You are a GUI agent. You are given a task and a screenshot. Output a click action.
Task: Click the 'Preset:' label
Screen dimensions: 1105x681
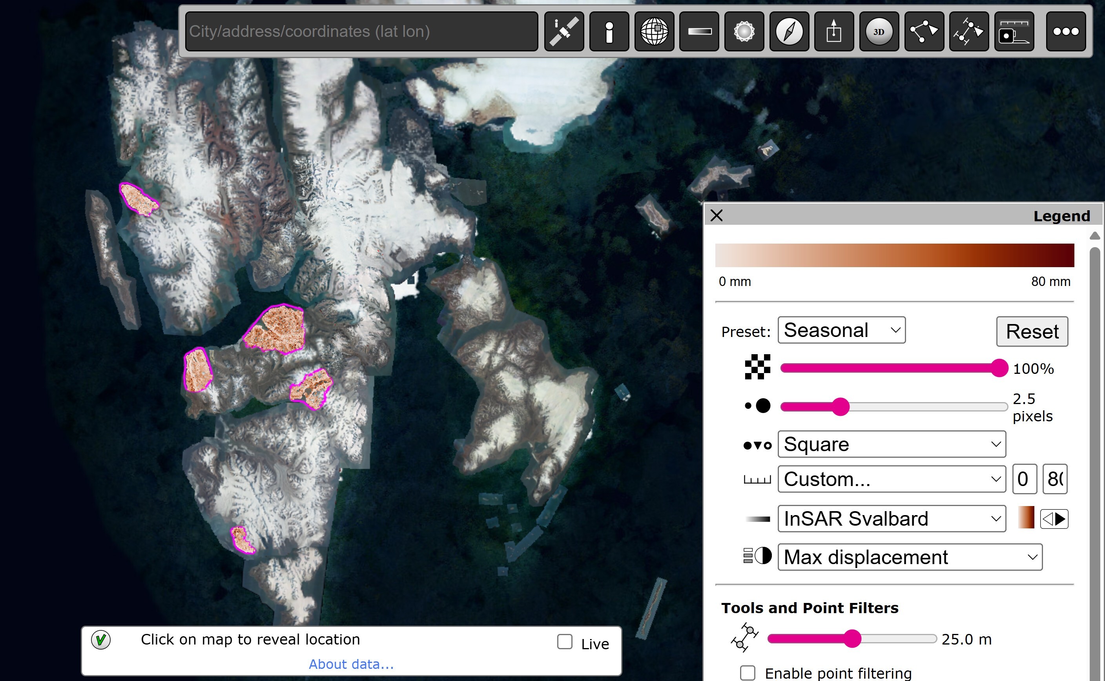(x=746, y=332)
